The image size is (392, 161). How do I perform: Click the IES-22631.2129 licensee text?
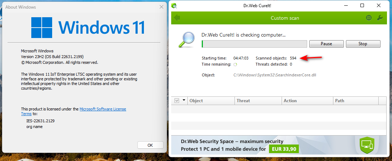pos(41,121)
